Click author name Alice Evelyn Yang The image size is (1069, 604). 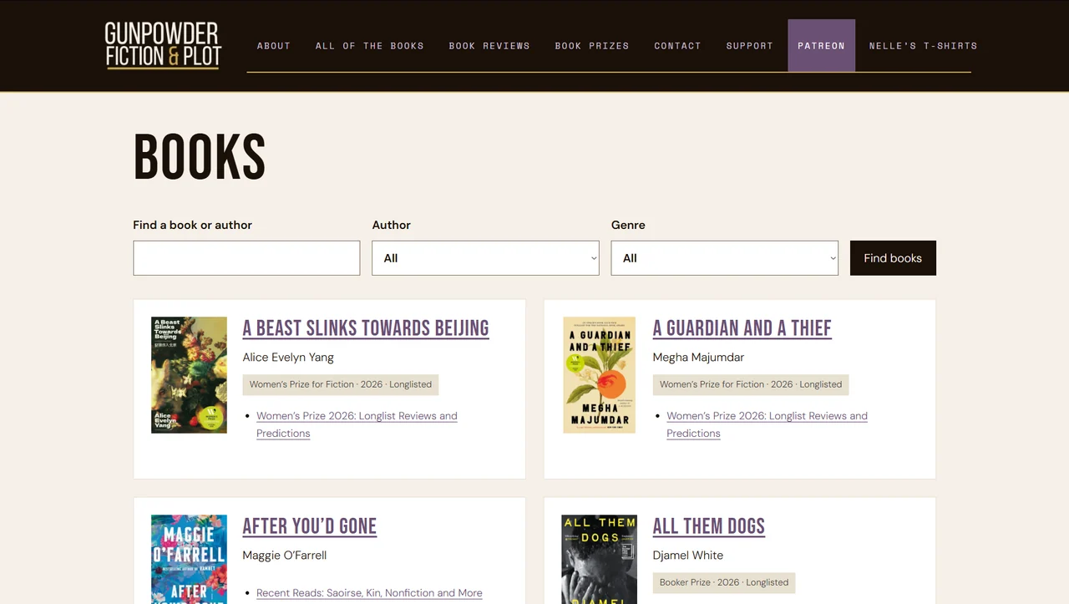[x=288, y=358]
